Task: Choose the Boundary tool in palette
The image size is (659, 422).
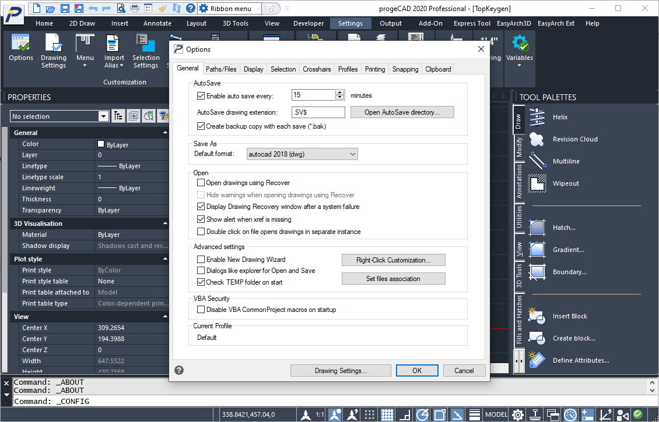Action: tap(558, 272)
